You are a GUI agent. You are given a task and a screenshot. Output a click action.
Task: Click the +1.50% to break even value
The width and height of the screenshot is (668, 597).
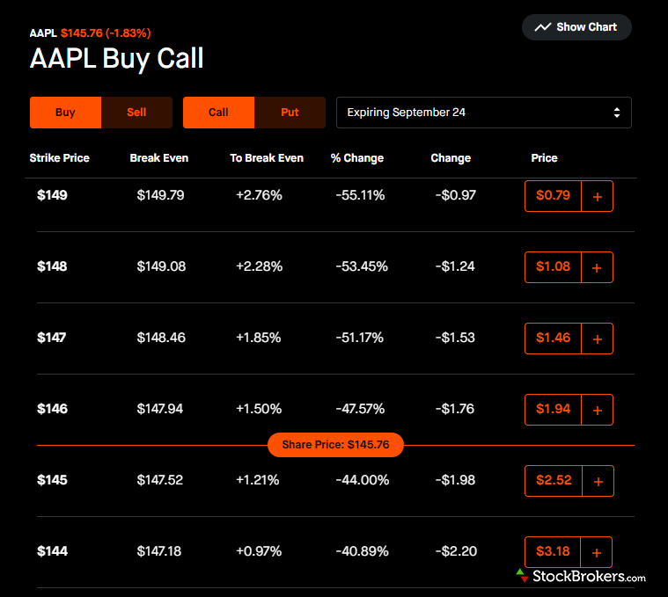[259, 409]
